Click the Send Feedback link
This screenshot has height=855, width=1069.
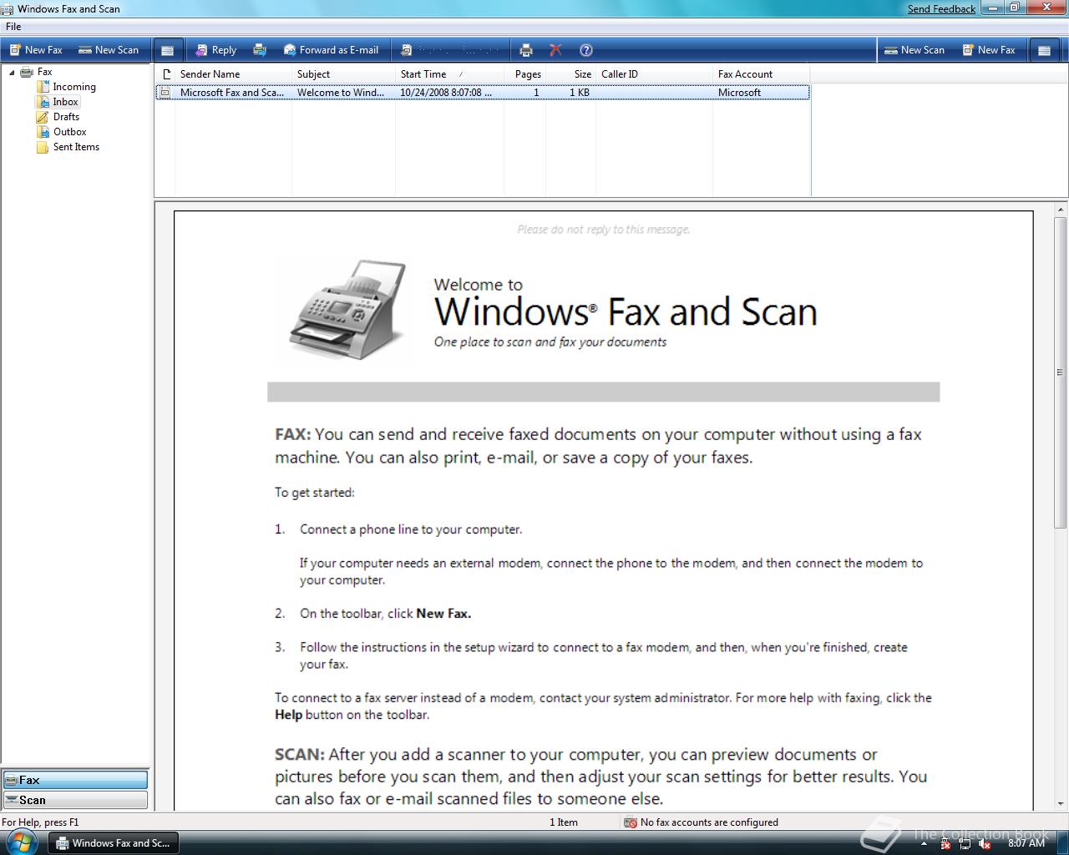coord(941,9)
